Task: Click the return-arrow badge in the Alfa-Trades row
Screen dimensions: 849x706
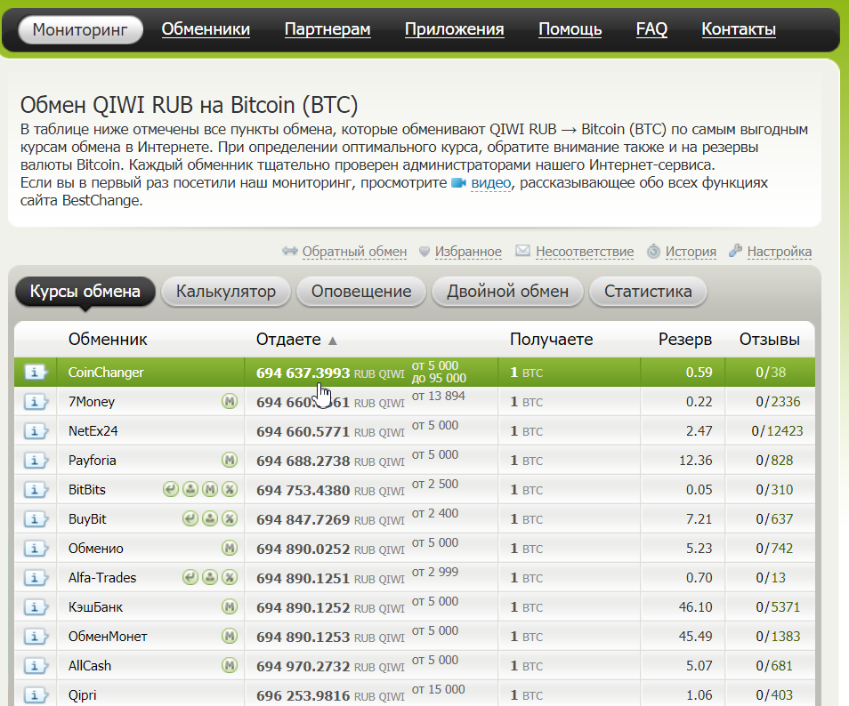Action: pyautogui.click(x=190, y=578)
